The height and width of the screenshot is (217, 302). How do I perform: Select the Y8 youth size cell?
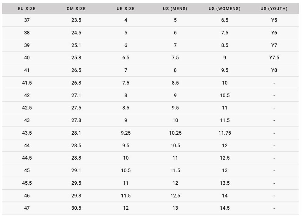point(274,70)
